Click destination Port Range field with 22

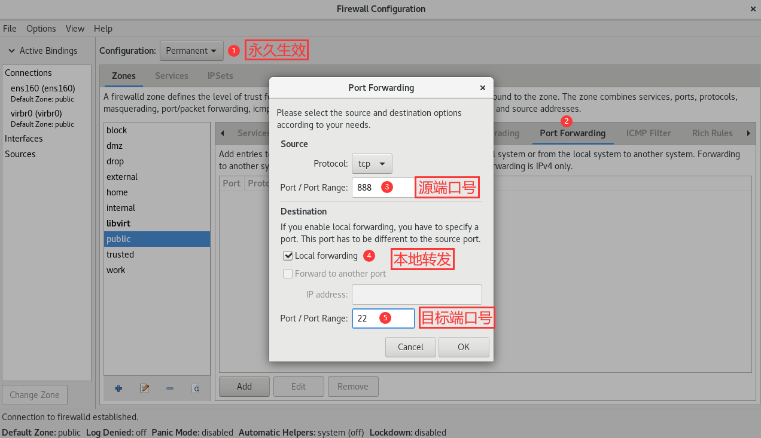click(383, 318)
